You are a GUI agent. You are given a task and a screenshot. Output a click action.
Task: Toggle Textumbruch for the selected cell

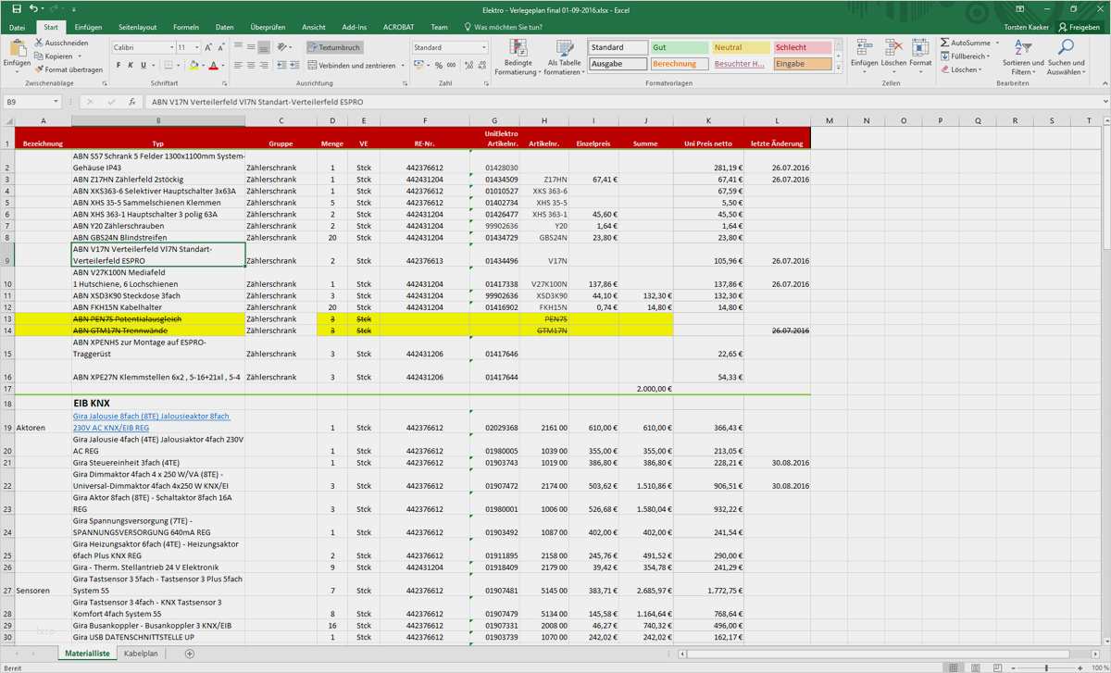click(x=333, y=46)
